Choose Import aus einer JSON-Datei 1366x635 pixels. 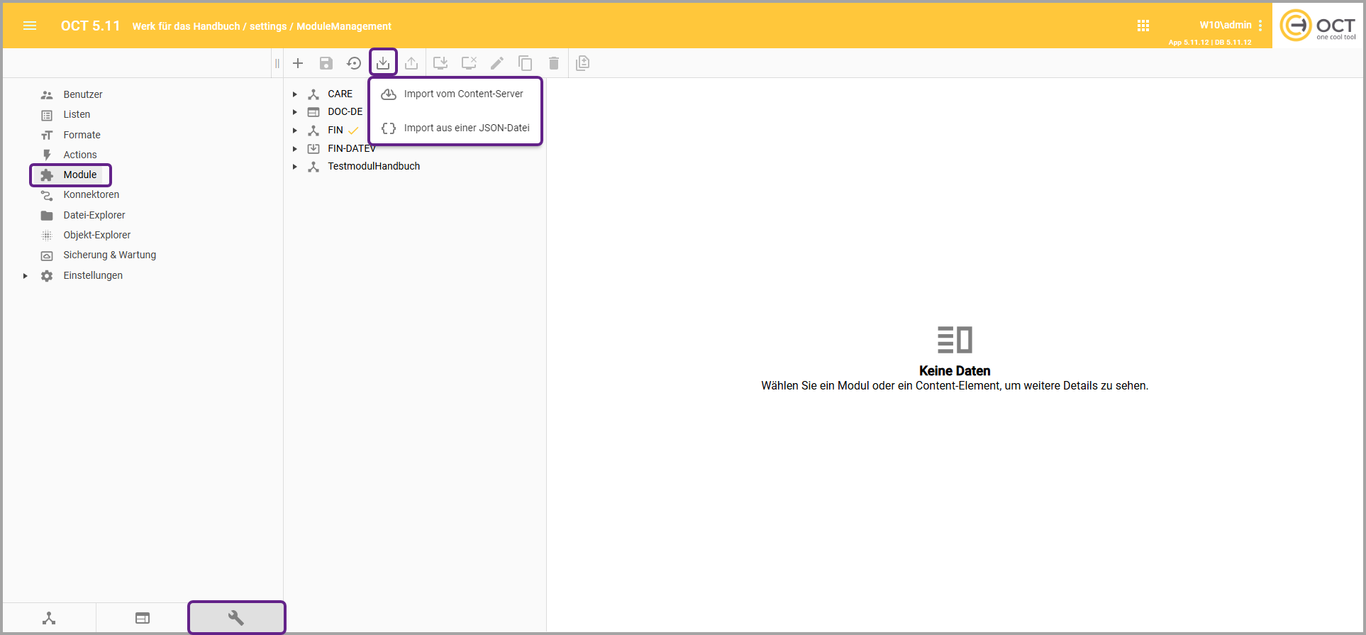tap(466, 128)
